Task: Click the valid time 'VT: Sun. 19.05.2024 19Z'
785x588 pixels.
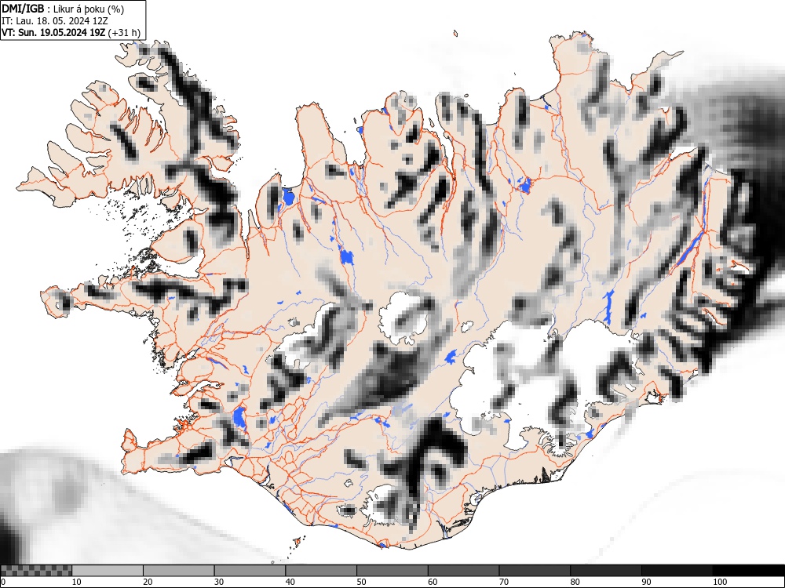Action: tap(53, 33)
